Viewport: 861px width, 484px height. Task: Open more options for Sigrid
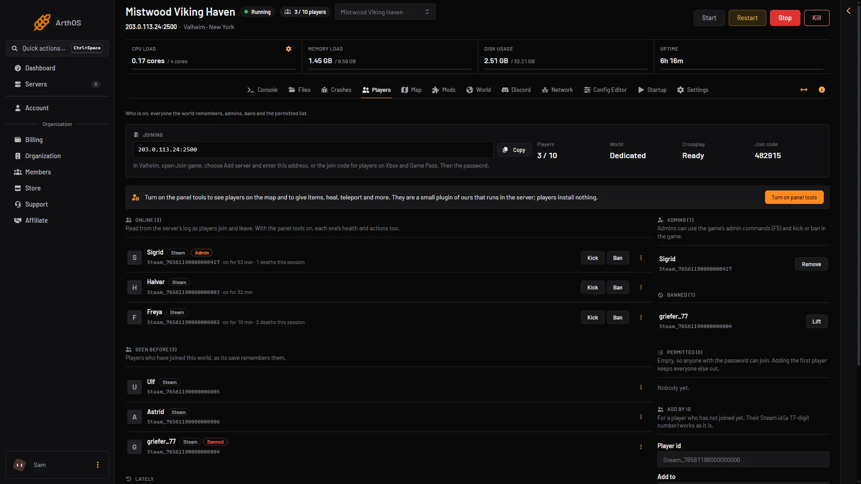(641, 258)
